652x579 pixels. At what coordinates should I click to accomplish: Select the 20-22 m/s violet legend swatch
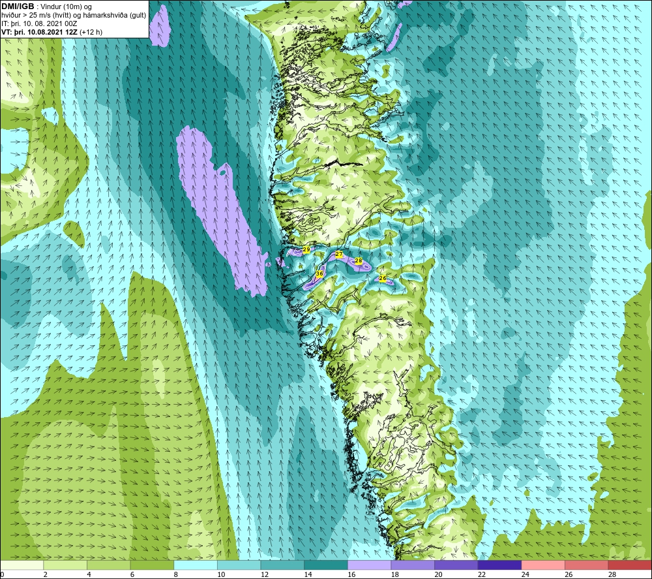[x=456, y=565]
